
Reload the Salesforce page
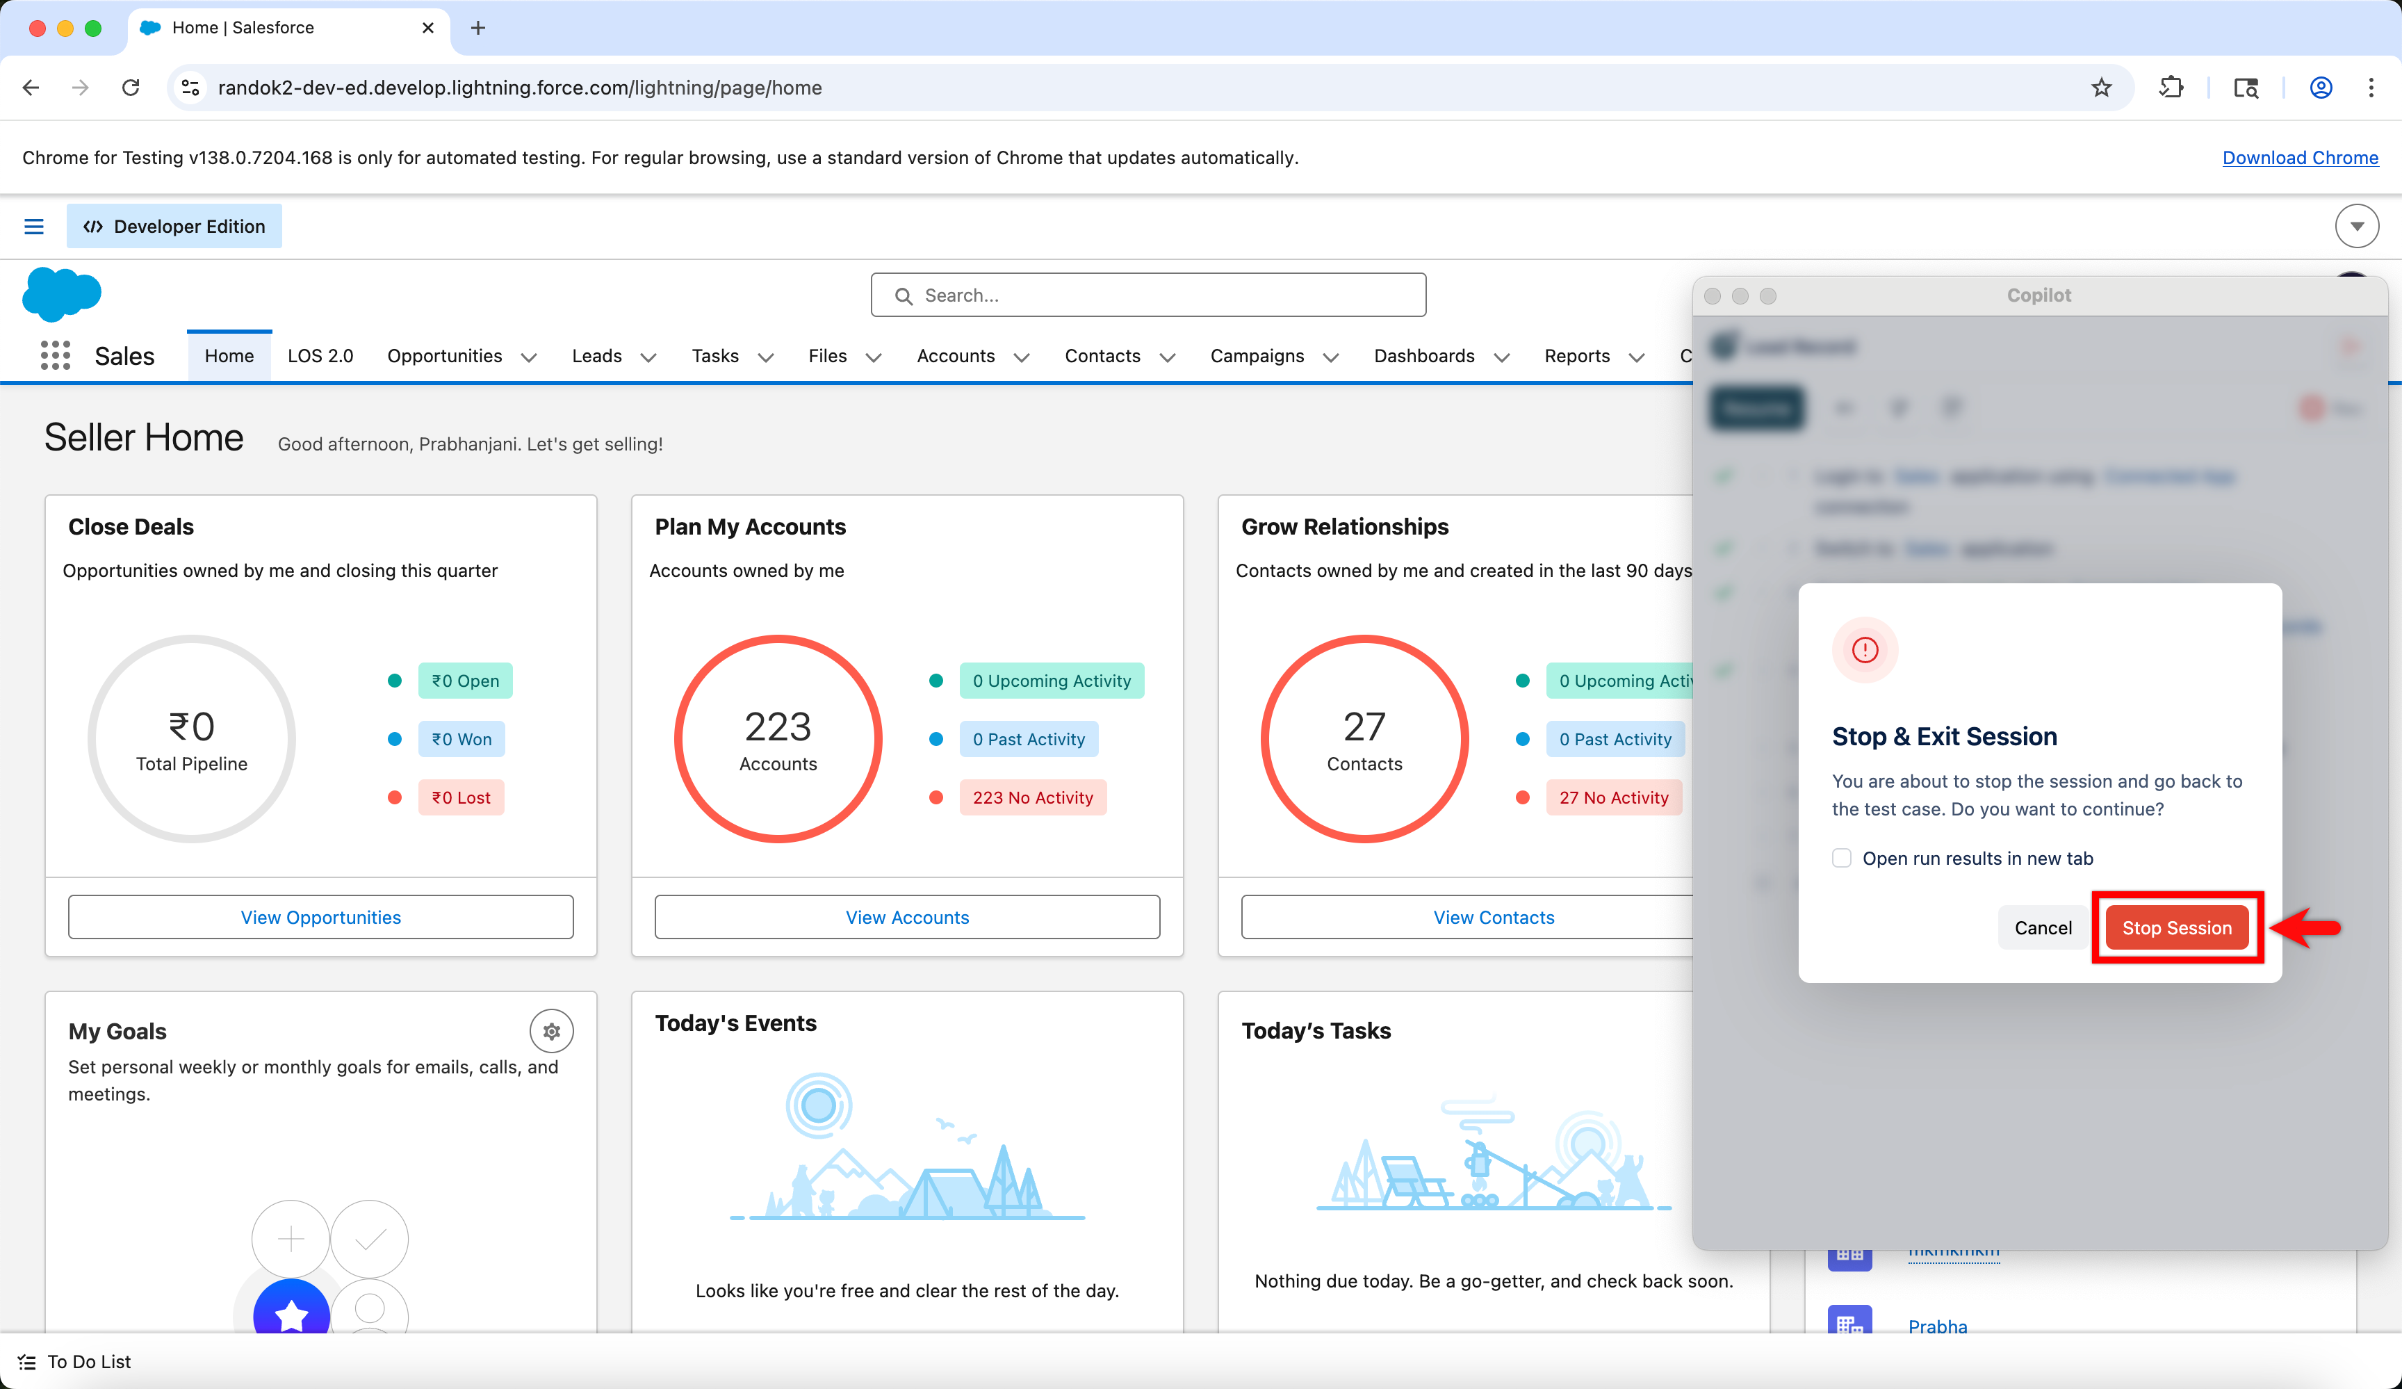(131, 88)
